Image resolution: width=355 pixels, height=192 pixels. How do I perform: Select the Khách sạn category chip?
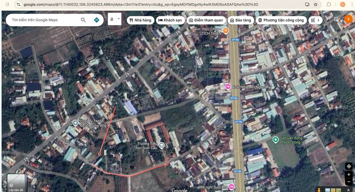170,20
